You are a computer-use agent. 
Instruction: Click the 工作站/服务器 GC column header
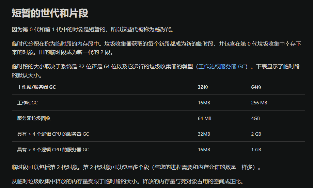click(x=36, y=87)
